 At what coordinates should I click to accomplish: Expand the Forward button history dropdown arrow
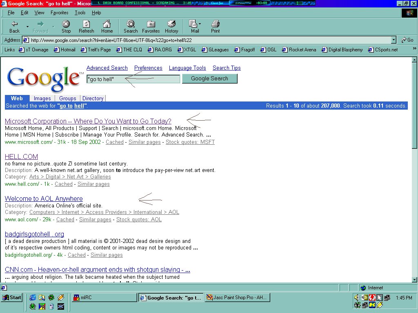[x=53, y=26]
